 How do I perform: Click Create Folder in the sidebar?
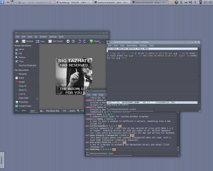click(x=23, y=106)
